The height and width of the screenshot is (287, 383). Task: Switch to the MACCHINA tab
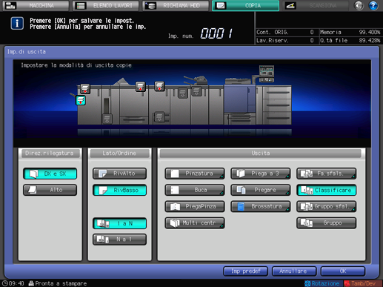pos(36,5)
